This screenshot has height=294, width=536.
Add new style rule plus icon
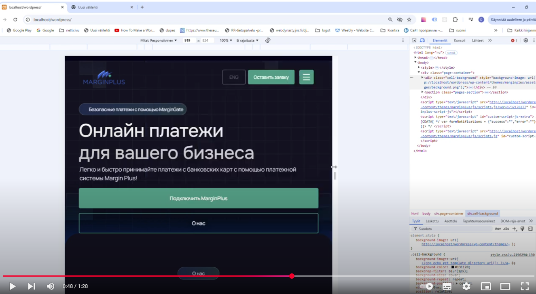point(515,229)
